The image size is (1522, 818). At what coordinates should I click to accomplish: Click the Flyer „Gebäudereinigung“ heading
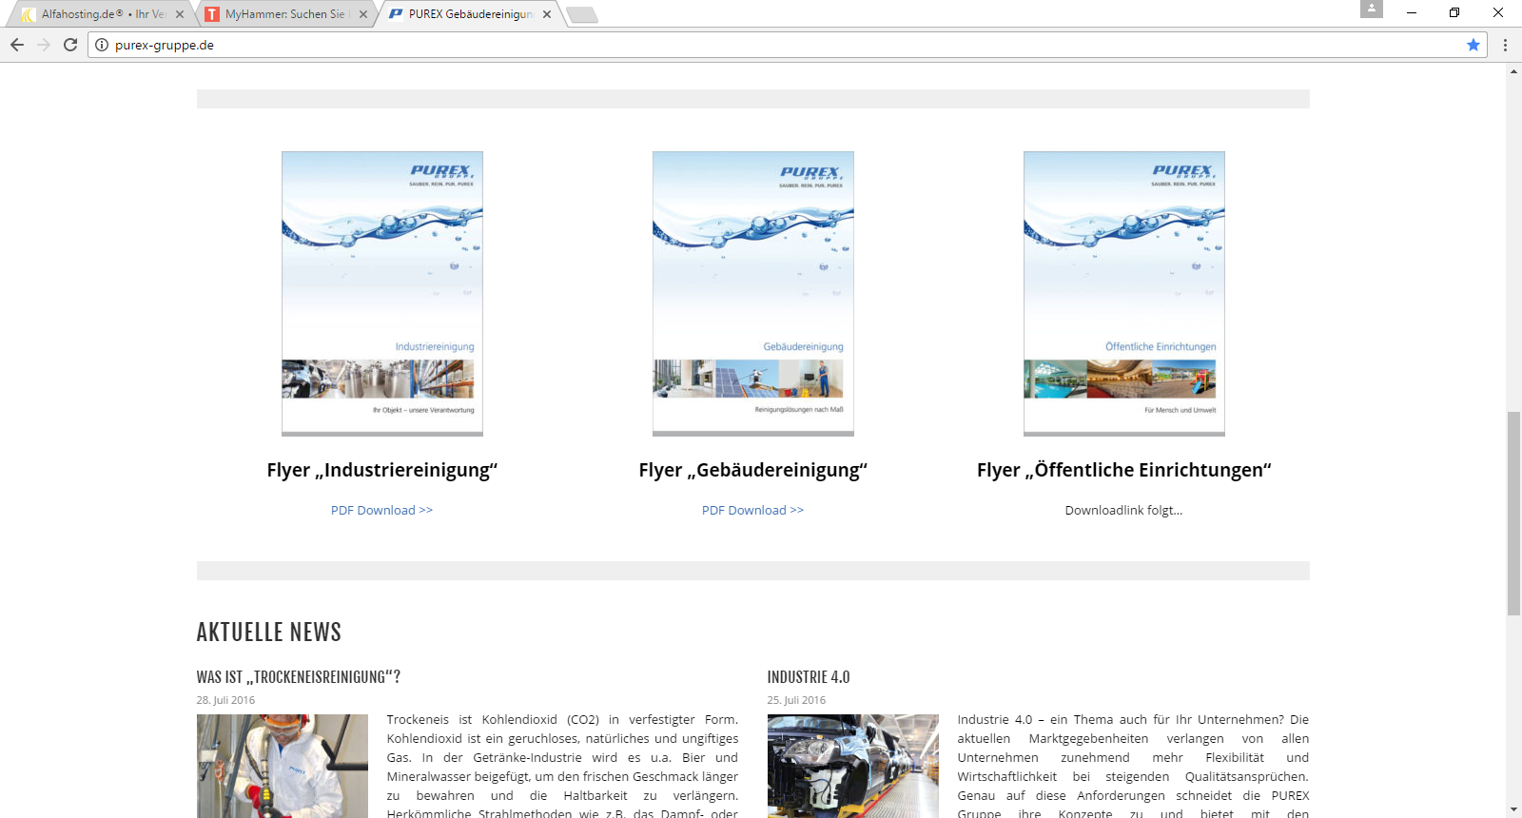pyautogui.click(x=753, y=470)
